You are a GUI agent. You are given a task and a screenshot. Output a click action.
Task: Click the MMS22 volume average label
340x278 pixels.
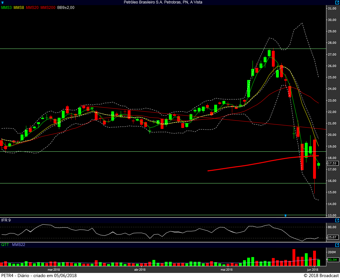click(x=18, y=245)
